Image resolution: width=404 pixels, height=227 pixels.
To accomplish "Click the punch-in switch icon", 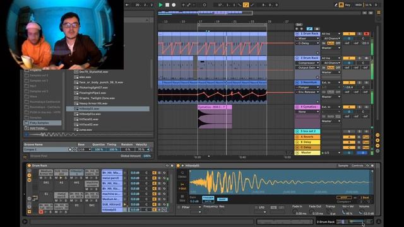I will pos(239,4).
